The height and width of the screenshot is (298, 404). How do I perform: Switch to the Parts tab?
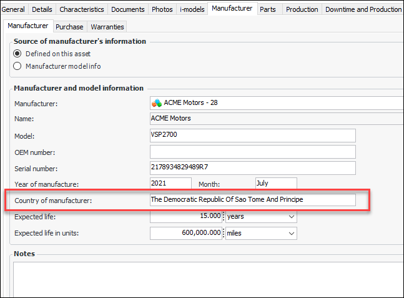tap(268, 9)
